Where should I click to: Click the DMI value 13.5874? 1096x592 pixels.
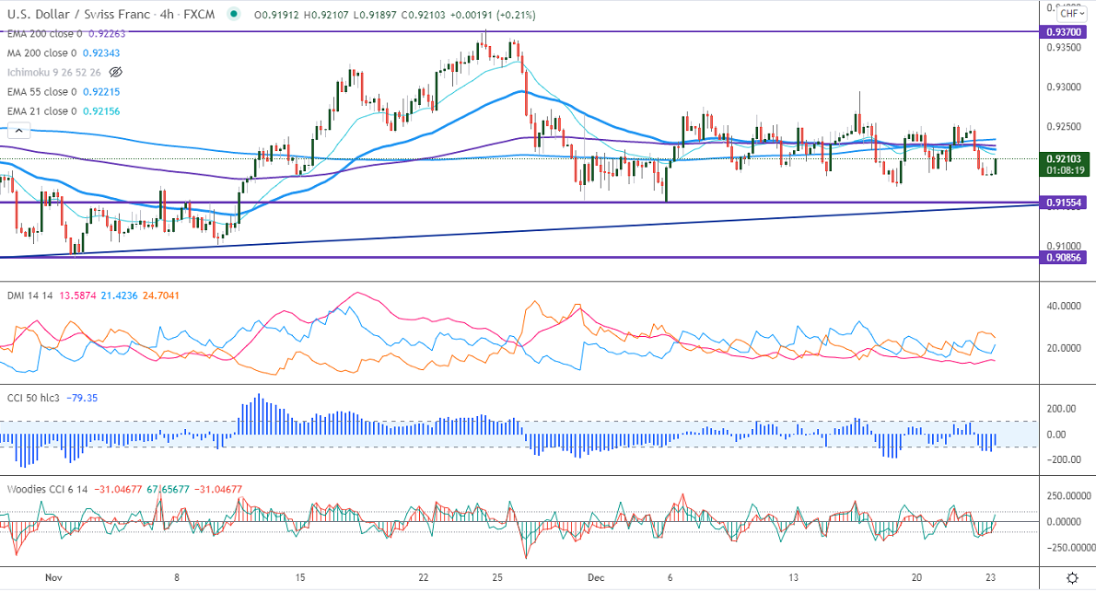77,296
